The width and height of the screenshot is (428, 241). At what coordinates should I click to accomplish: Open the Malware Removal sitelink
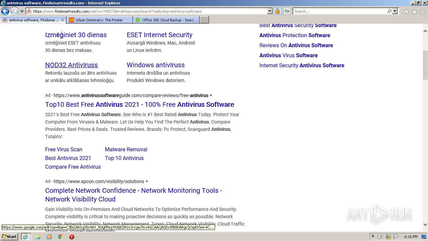[x=126, y=149]
